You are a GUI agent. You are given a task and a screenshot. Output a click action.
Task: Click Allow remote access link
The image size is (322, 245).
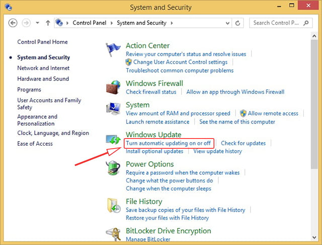coord(273,113)
